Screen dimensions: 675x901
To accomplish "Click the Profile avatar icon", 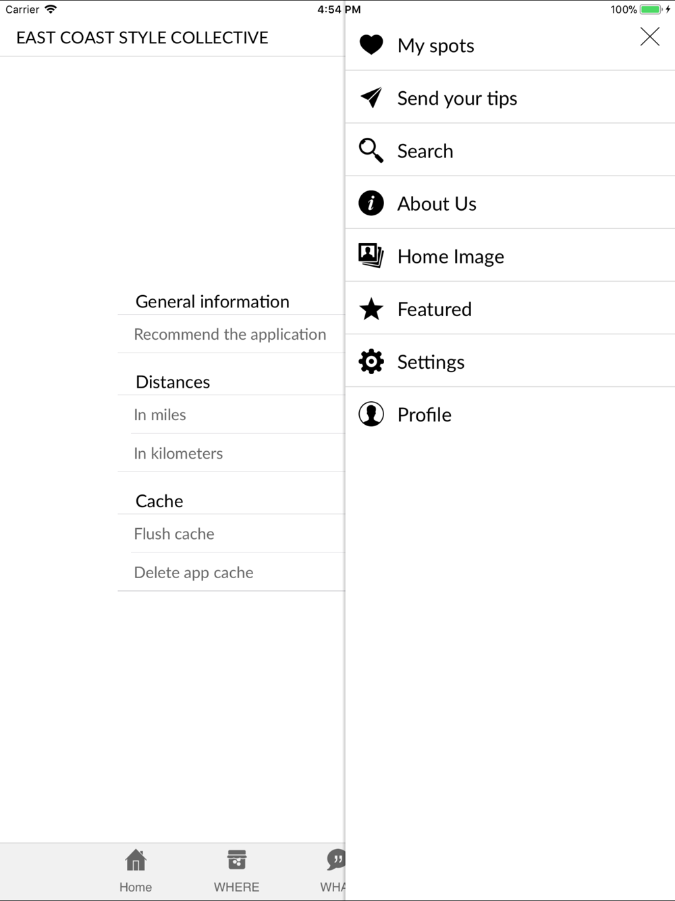I will pyautogui.click(x=371, y=414).
